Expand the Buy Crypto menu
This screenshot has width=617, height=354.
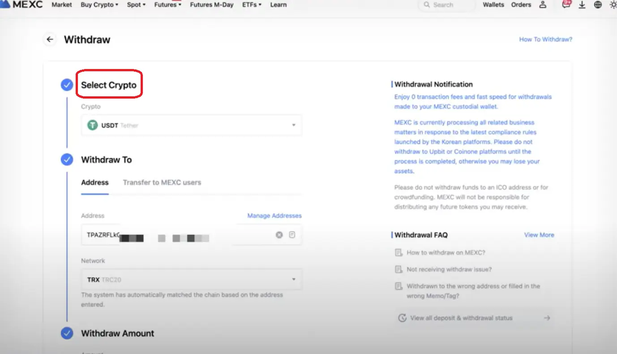coord(99,5)
